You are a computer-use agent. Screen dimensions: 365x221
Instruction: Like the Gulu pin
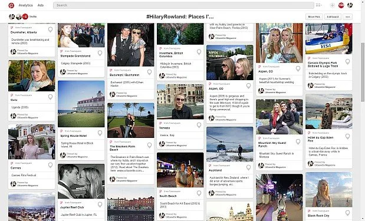[50, 97]
